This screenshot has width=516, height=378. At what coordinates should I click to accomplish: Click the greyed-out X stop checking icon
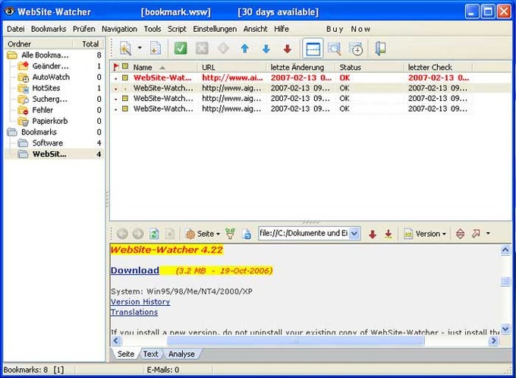(202, 49)
